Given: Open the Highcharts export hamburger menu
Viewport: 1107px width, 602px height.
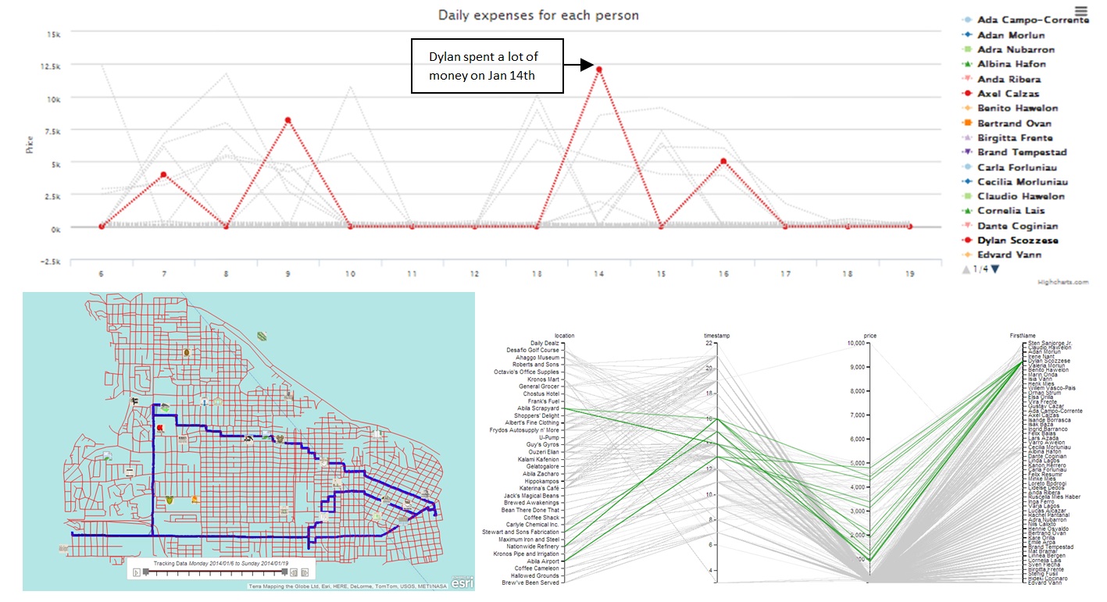Looking at the screenshot, I should click(1080, 11).
